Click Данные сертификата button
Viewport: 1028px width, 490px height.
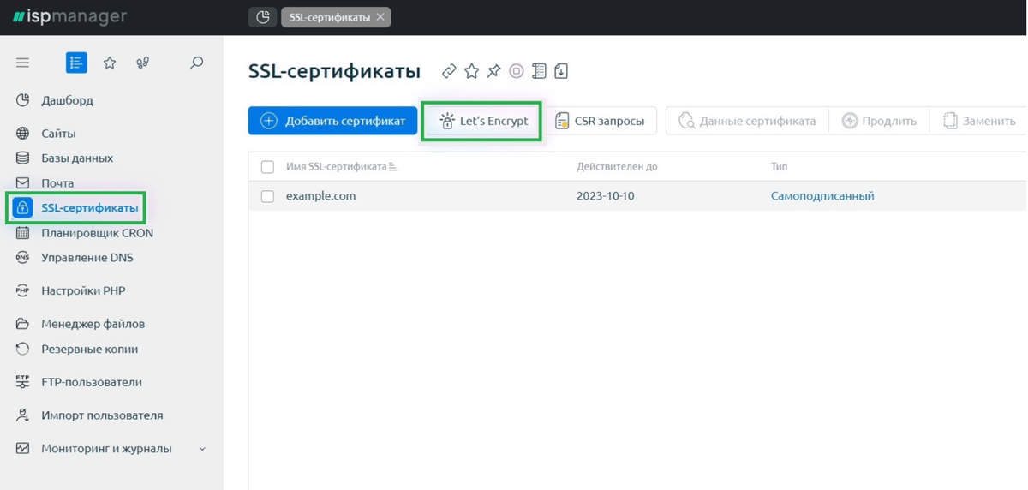click(747, 121)
